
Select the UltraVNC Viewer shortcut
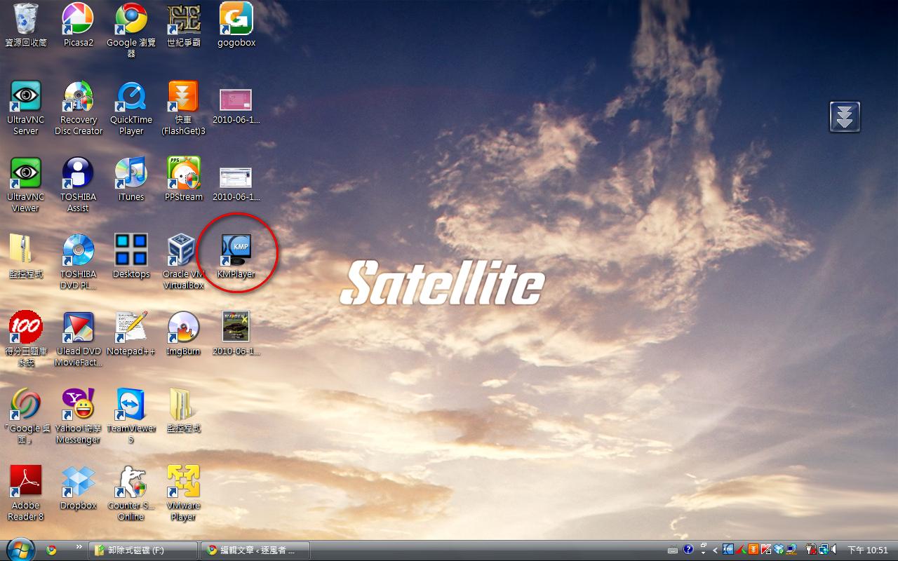pyautogui.click(x=26, y=185)
